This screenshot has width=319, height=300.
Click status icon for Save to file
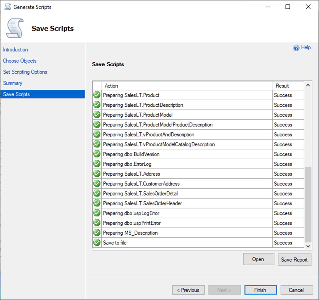click(97, 243)
